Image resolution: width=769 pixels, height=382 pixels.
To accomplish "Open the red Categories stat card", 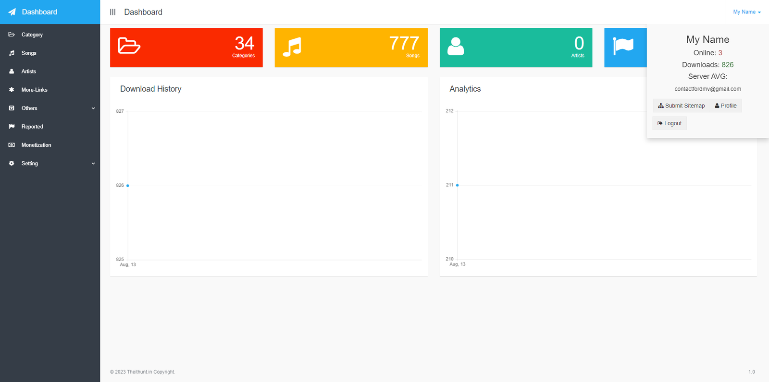I will (x=186, y=48).
